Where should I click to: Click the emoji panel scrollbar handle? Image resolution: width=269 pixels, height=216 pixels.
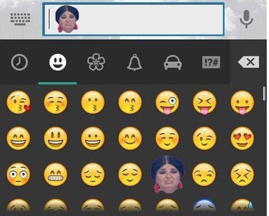(x=264, y=93)
